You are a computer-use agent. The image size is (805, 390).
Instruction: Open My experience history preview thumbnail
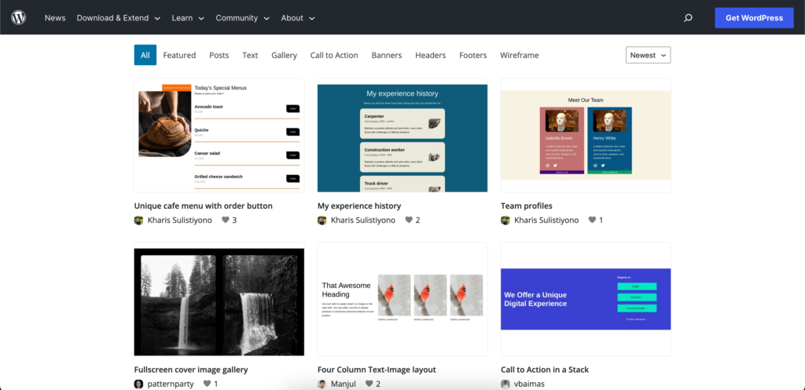pyautogui.click(x=402, y=135)
